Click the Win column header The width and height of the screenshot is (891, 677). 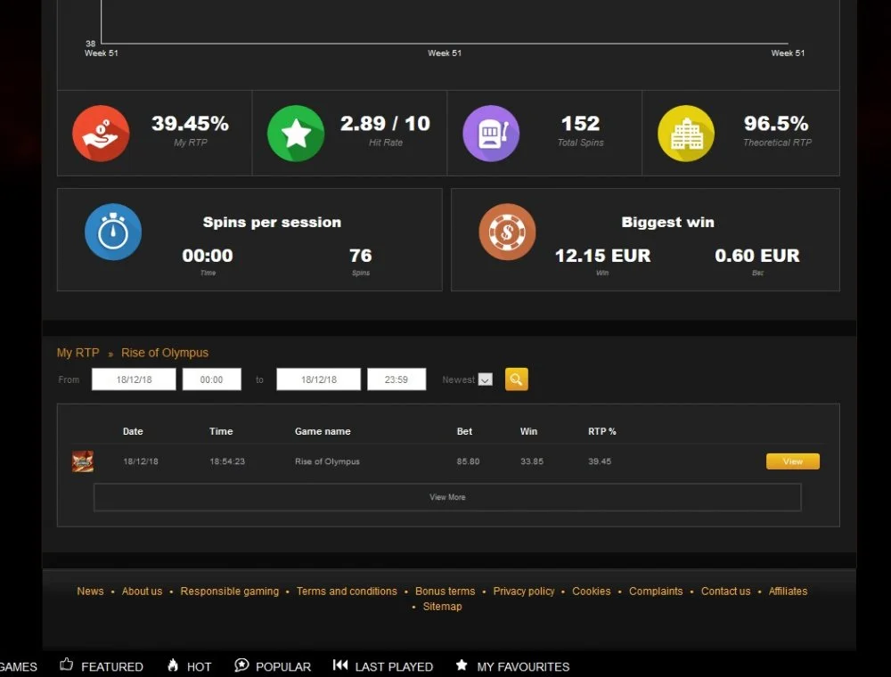coord(528,431)
